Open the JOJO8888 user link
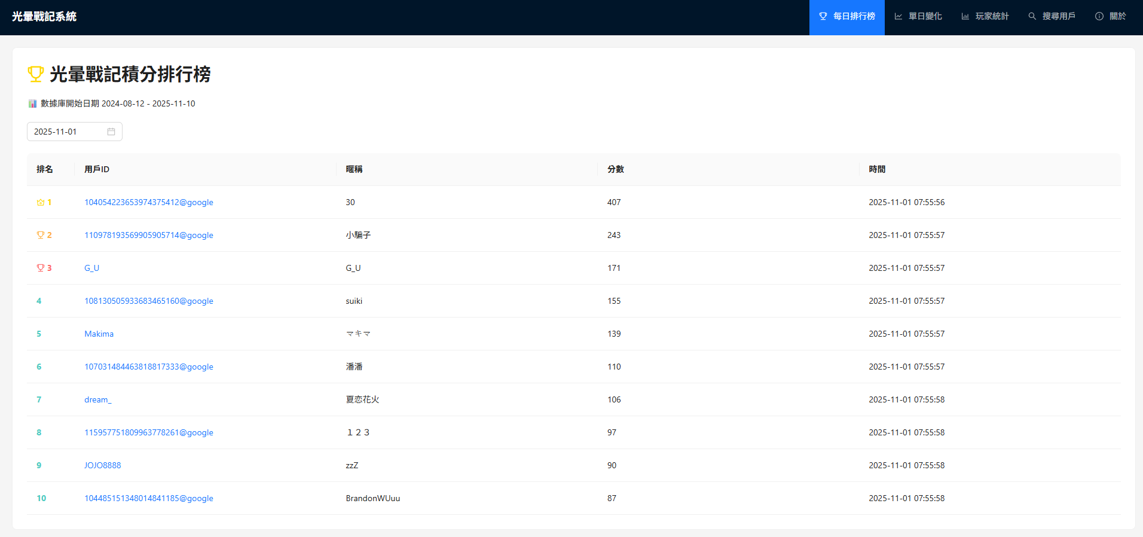This screenshot has width=1143, height=537. tap(103, 465)
